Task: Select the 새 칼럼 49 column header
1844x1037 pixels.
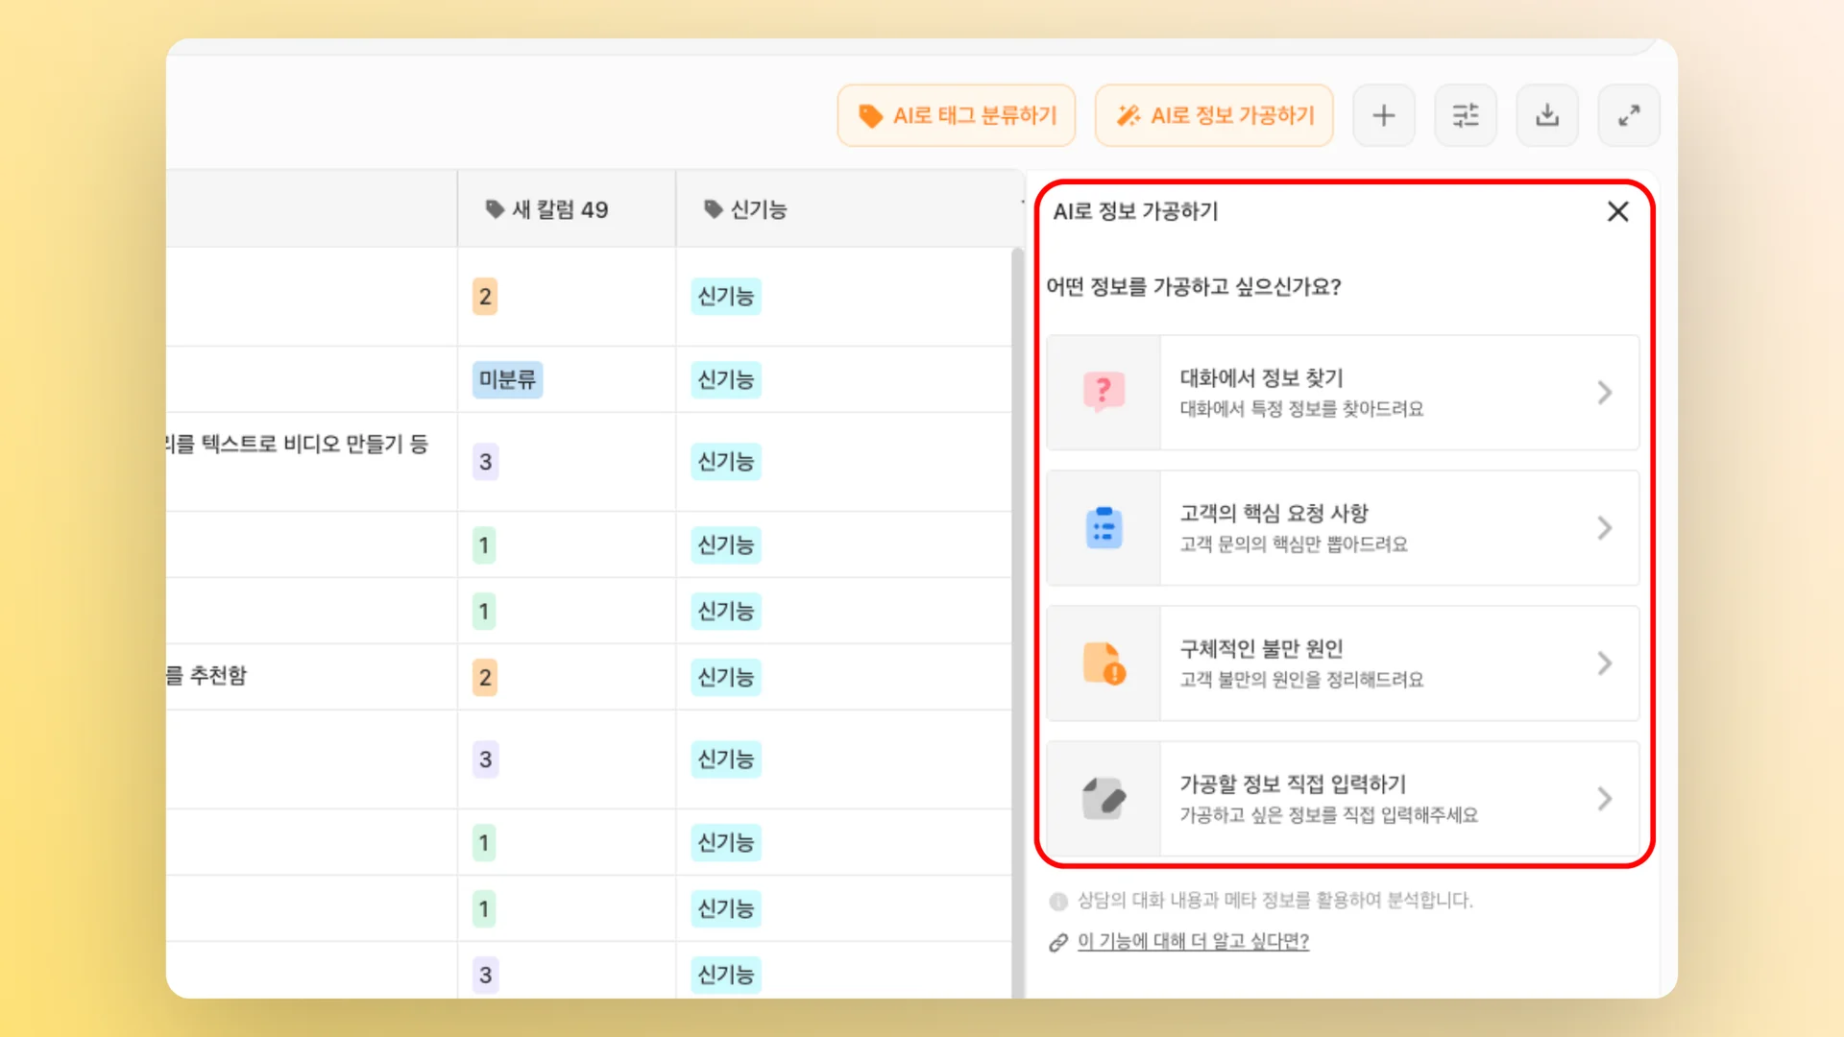Action: [560, 209]
